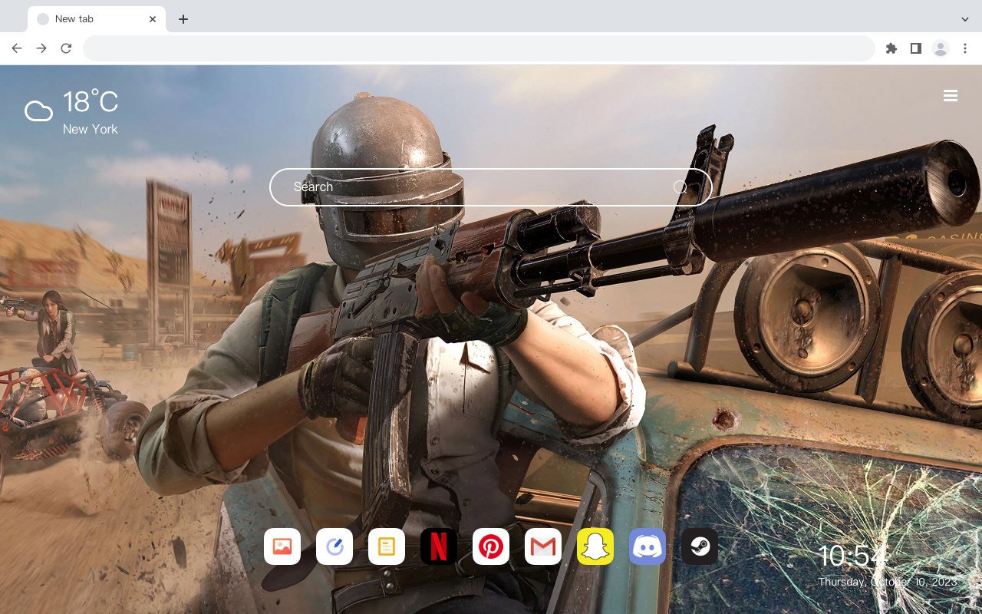Click into the page Search field
This screenshot has width=982, height=614.
pos(491,187)
